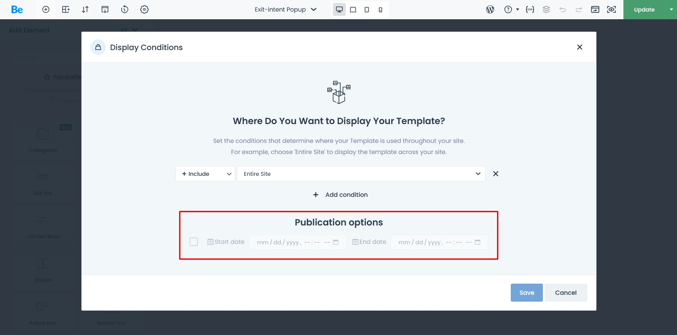Open the settings gear icon

[x=144, y=9]
